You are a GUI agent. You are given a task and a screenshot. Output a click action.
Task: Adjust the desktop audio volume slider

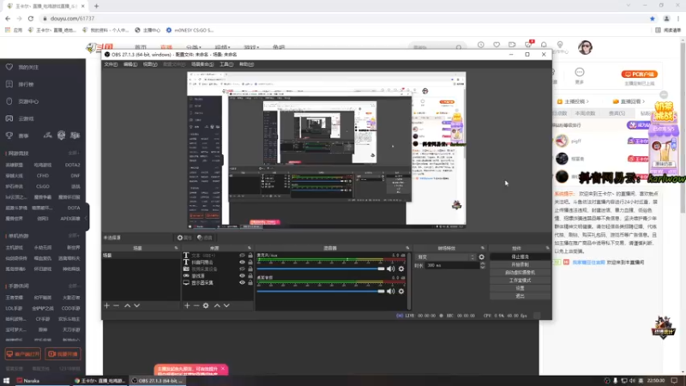321,291
